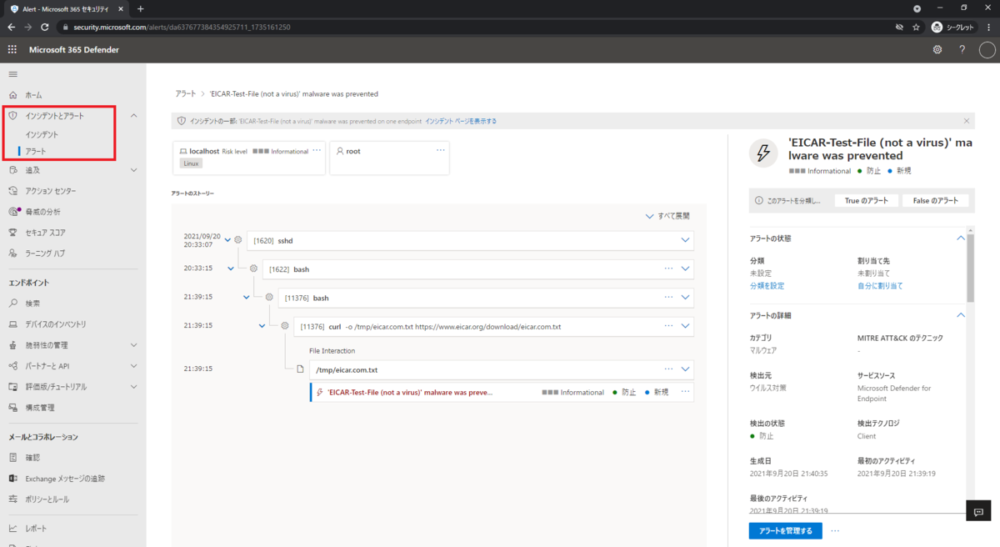Click インシデント ページを表示する link
1000x547 pixels.
[x=461, y=121]
